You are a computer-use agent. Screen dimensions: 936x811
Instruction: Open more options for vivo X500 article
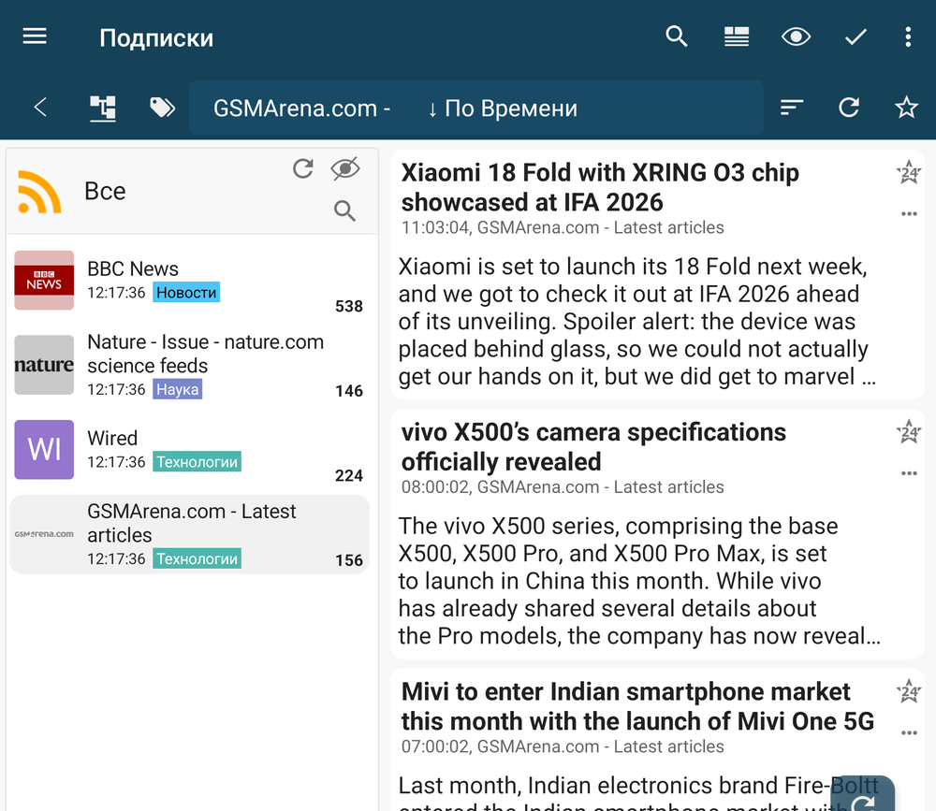coord(909,473)
